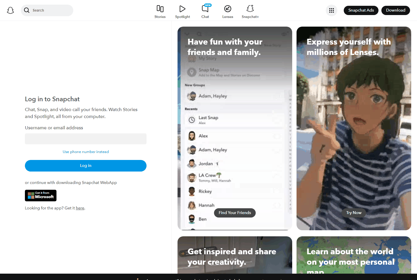The image size is (417, 280).
Task: Open the Learn about the world map card
Action: tap(354, 255)
